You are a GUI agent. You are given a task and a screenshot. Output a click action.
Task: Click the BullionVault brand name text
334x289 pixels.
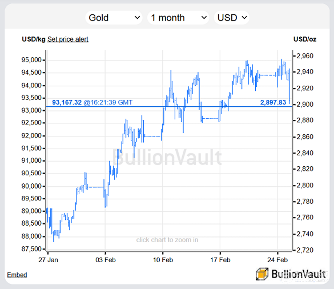pos(299,274)
